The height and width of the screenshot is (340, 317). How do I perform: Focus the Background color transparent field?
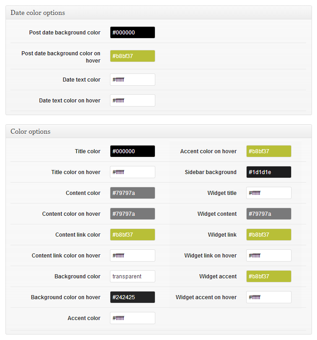(133, 276)
